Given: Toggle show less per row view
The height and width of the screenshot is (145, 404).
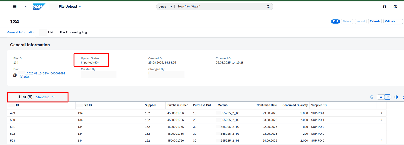Looking at the screenshot, I should (x=388, y=97).
